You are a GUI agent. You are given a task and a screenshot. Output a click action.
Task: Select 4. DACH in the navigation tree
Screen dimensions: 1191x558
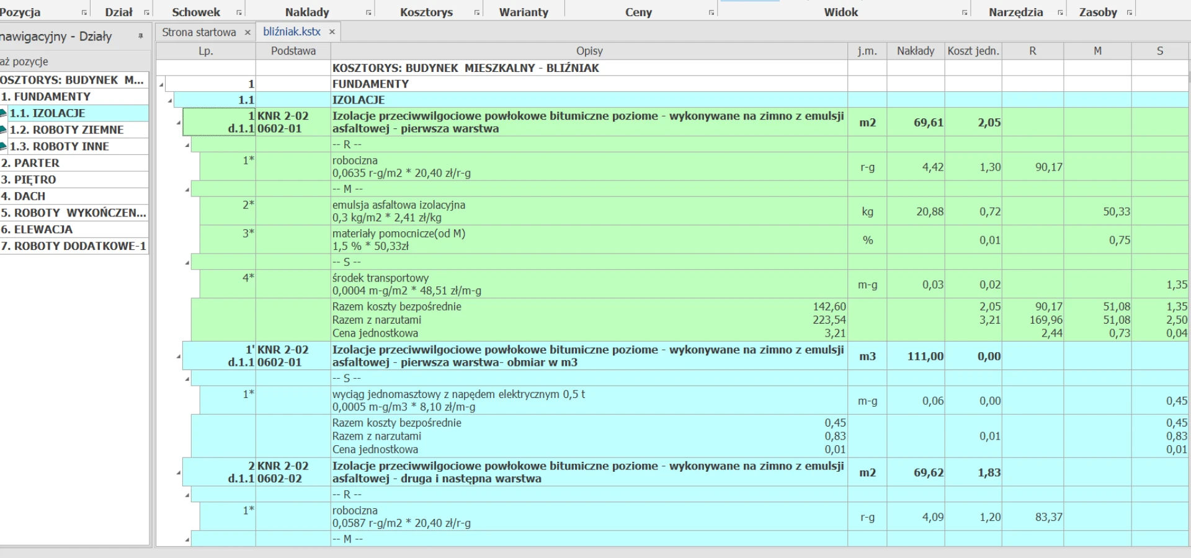click(74, 197)
